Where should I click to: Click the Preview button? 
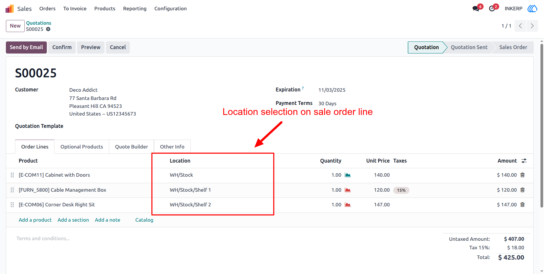pos(91,47)
